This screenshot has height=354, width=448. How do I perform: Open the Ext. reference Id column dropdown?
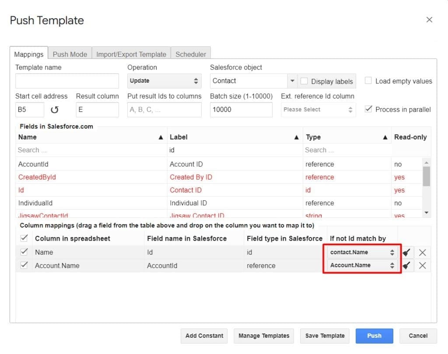click(x=318, y=109)
